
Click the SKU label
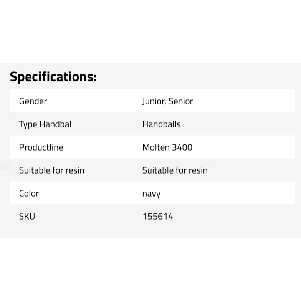coord(27,217)
